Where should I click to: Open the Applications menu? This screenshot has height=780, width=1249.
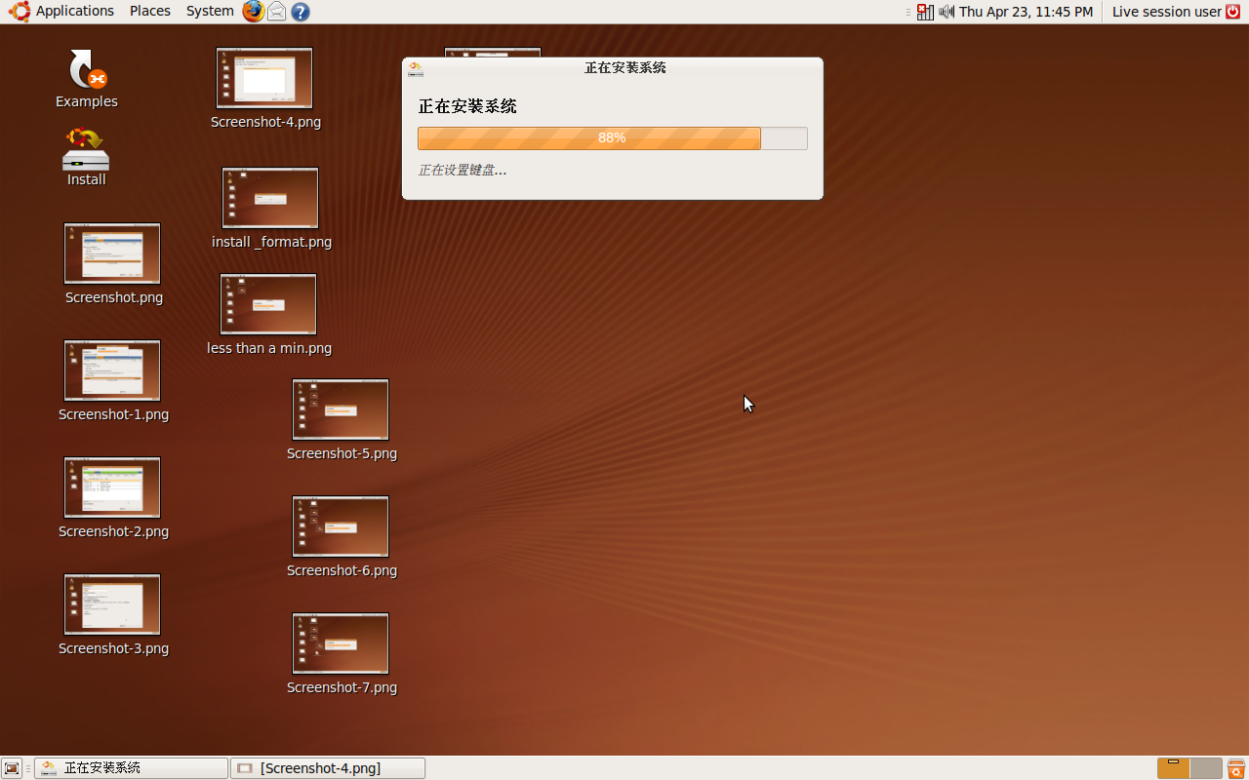coord(75,11)
